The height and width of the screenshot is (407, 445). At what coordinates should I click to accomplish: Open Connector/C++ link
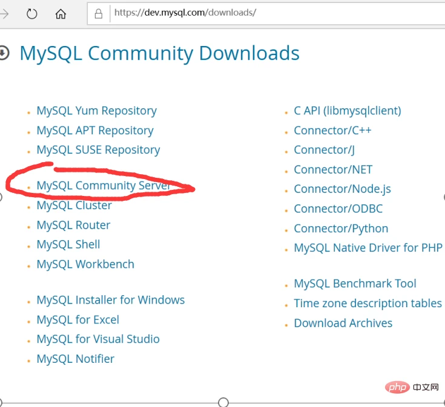pos(332,131)
